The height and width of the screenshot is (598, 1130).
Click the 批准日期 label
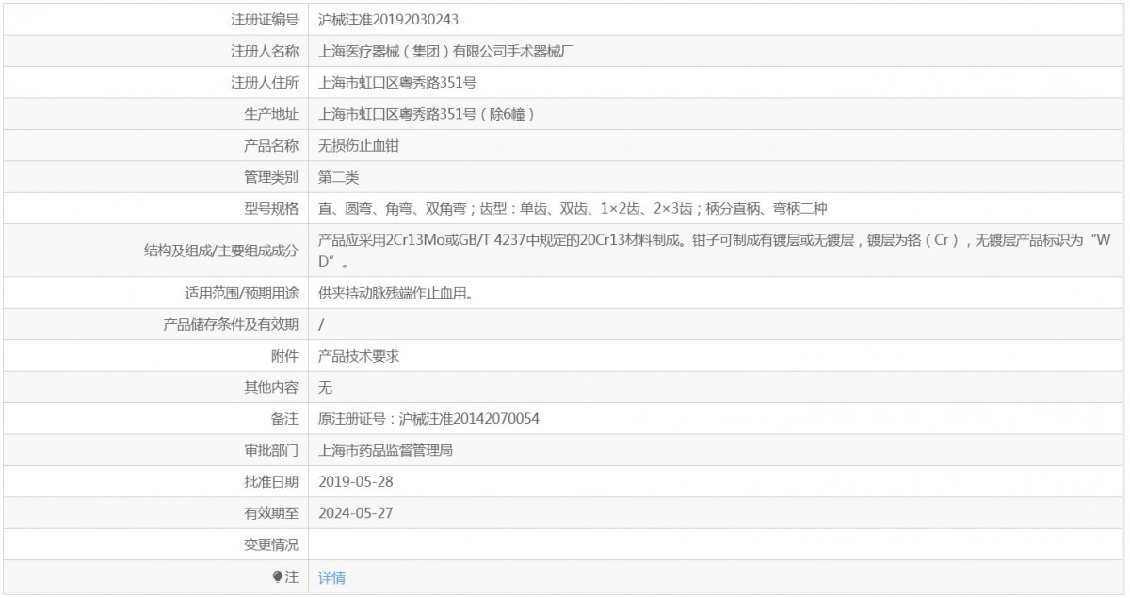point(271,481)
